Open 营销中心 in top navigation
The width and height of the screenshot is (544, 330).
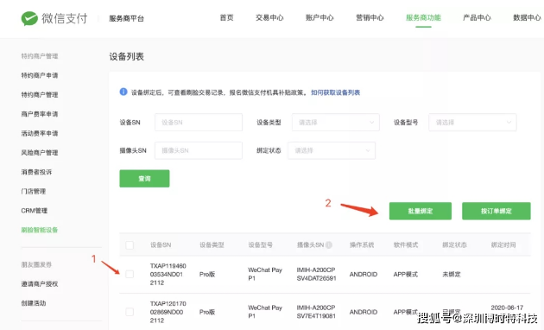point(370,17)
